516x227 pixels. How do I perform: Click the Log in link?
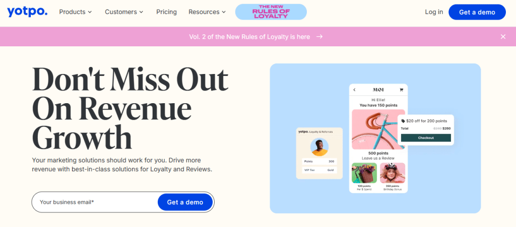[x=434, y=12]
